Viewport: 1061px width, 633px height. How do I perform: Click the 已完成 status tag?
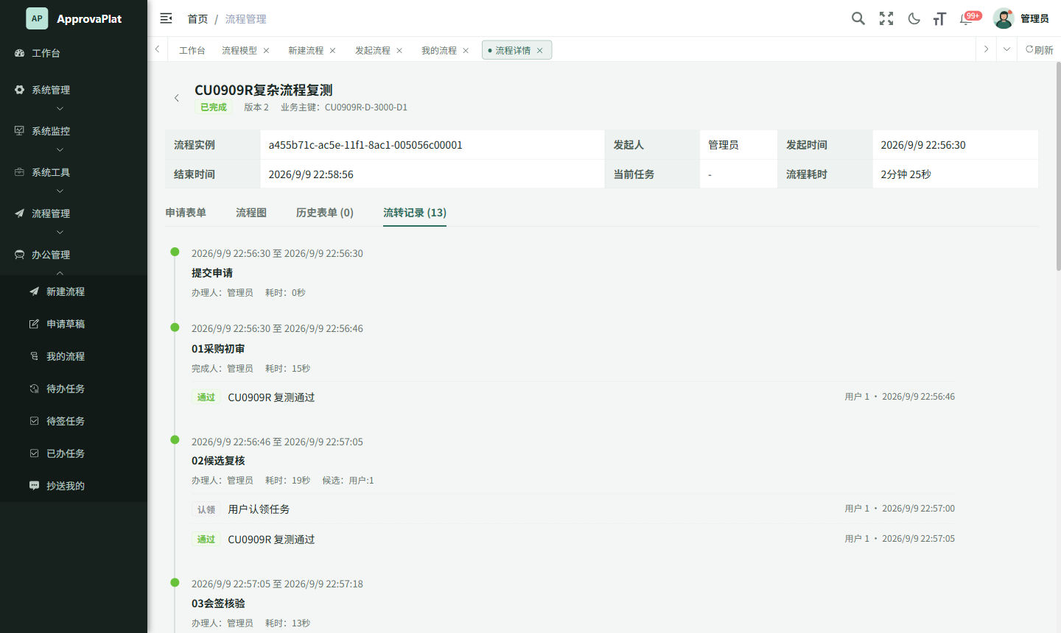point(214,107)
